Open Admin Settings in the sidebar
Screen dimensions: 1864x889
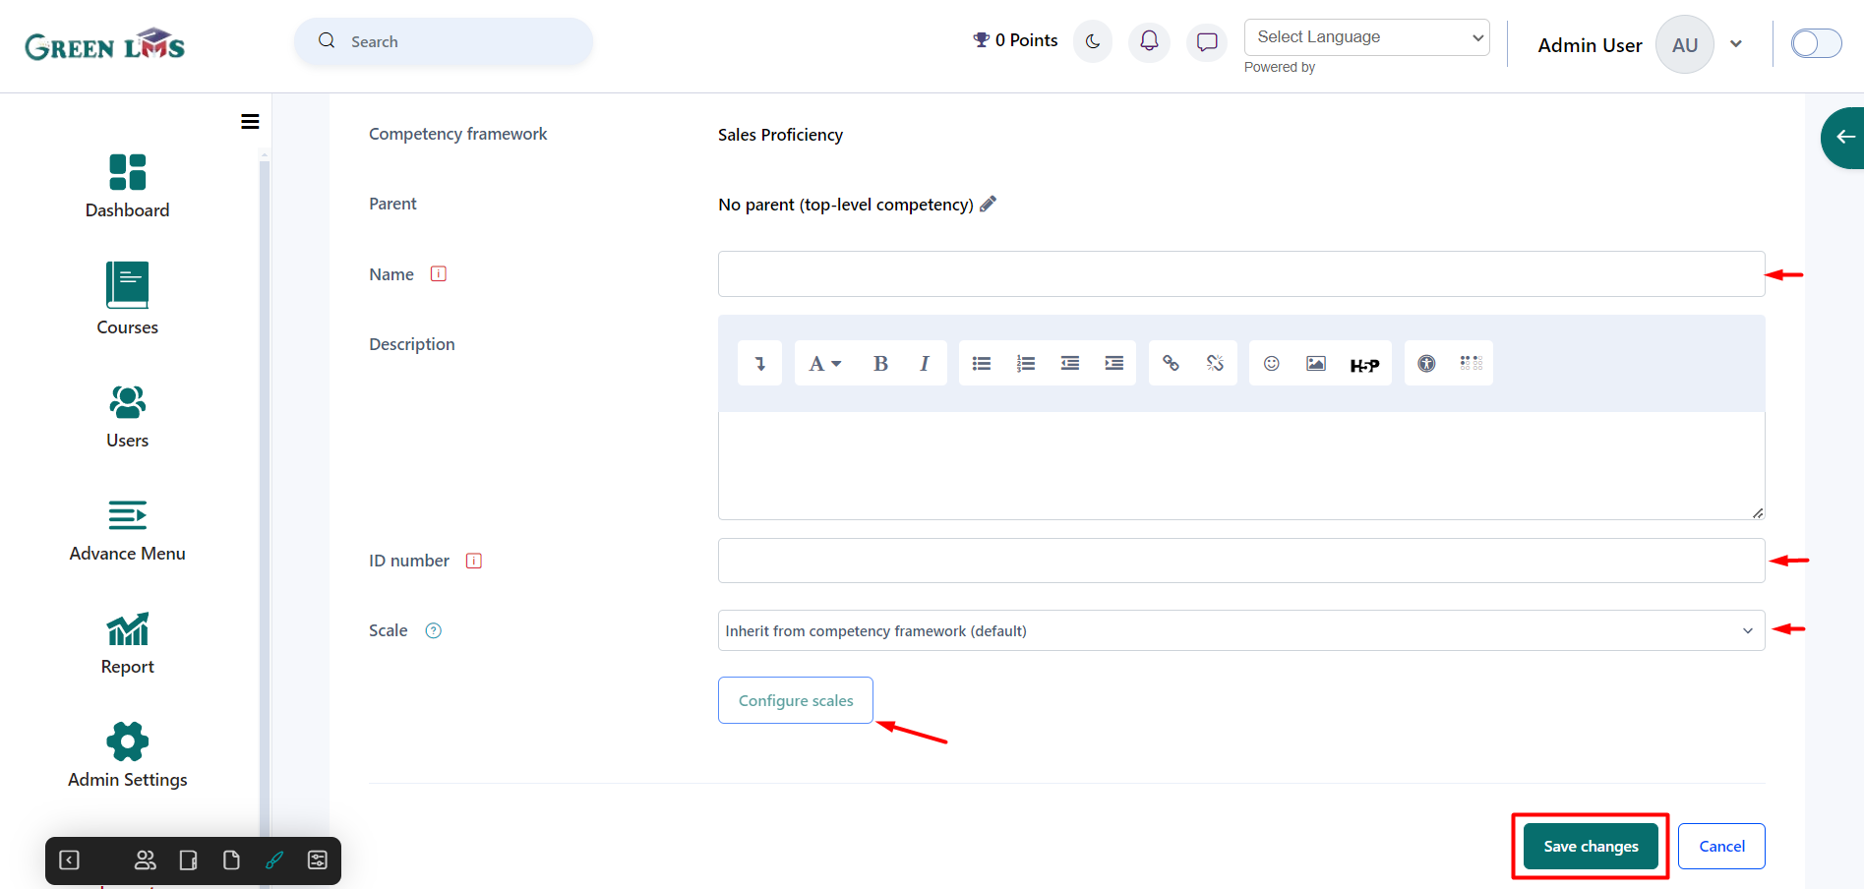coord(127,755)
